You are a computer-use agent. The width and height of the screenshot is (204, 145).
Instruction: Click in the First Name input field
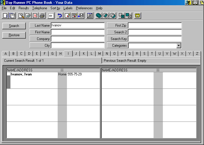[x=78, y=32]
